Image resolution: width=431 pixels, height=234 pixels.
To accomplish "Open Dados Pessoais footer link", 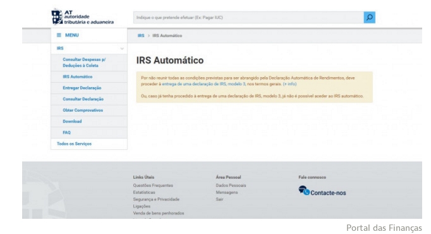I will [231, 185].
